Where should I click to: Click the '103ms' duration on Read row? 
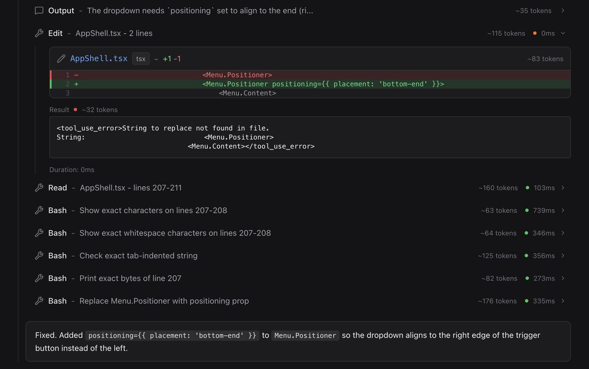(x=544, y=188)
